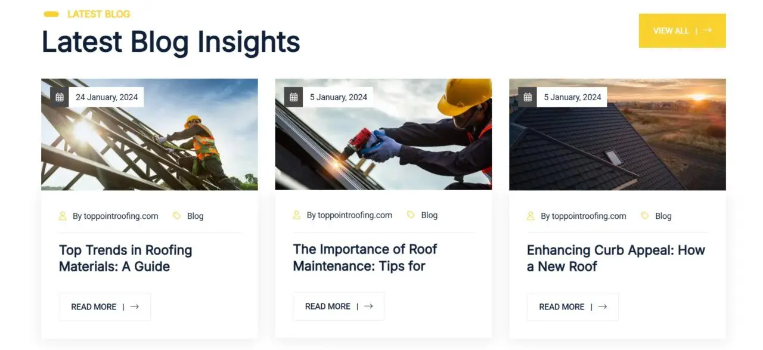The height and width of the screenshot is (350, 763).
Task: Click tag icon on Curb Appeal post
Action: click(644, 216)
